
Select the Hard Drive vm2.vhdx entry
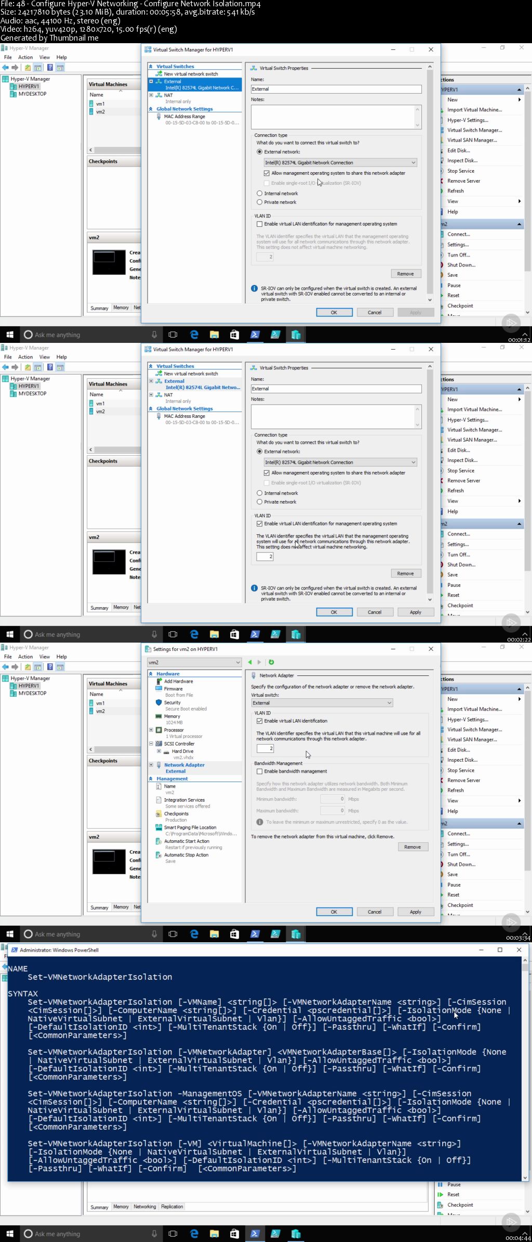click(182, 754)
